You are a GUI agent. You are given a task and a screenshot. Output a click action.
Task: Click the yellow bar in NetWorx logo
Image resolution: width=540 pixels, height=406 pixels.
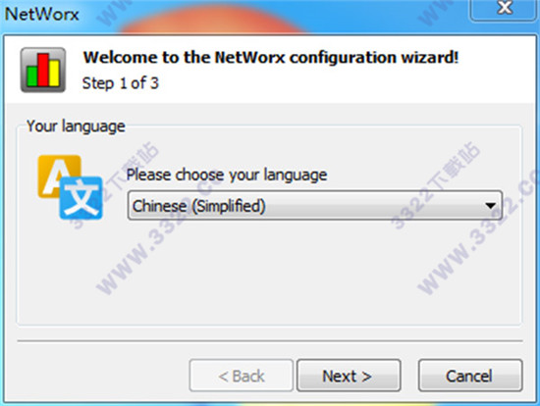pyautogui.click(x=54, y=74)
